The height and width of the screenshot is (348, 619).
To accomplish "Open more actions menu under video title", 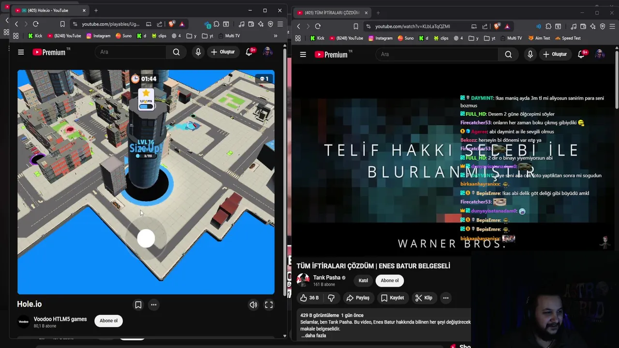I will pos(446,298).
